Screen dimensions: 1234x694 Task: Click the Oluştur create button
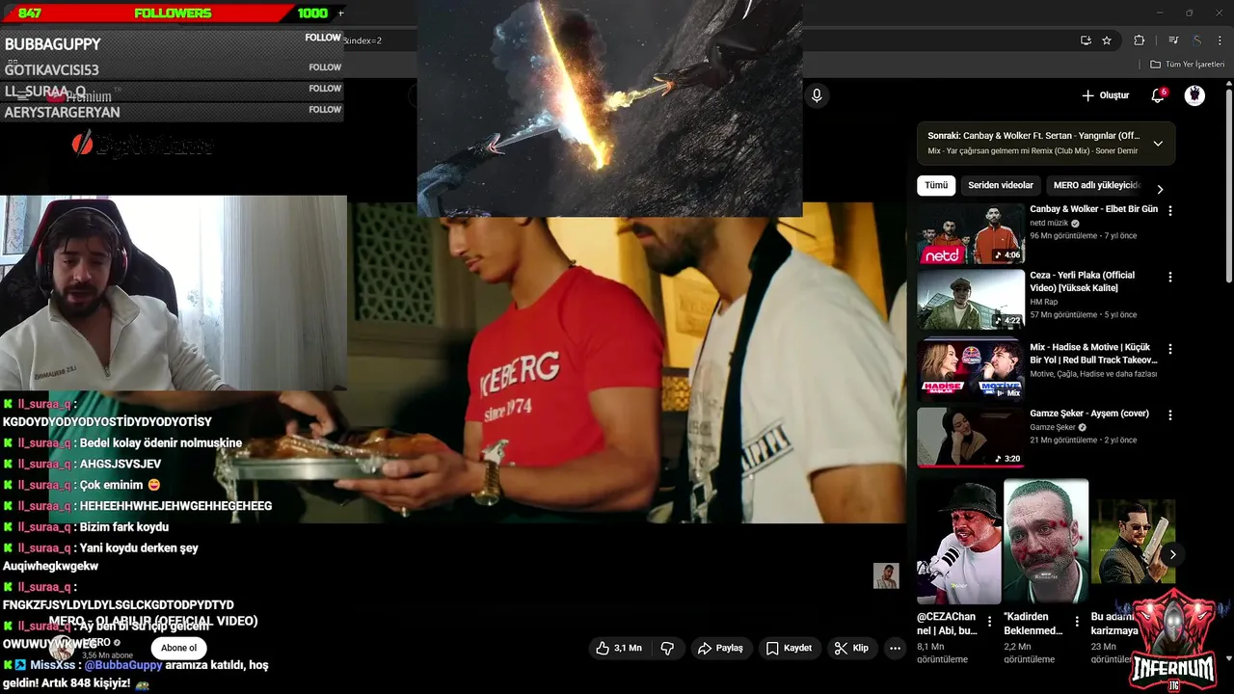[1105, 95]
